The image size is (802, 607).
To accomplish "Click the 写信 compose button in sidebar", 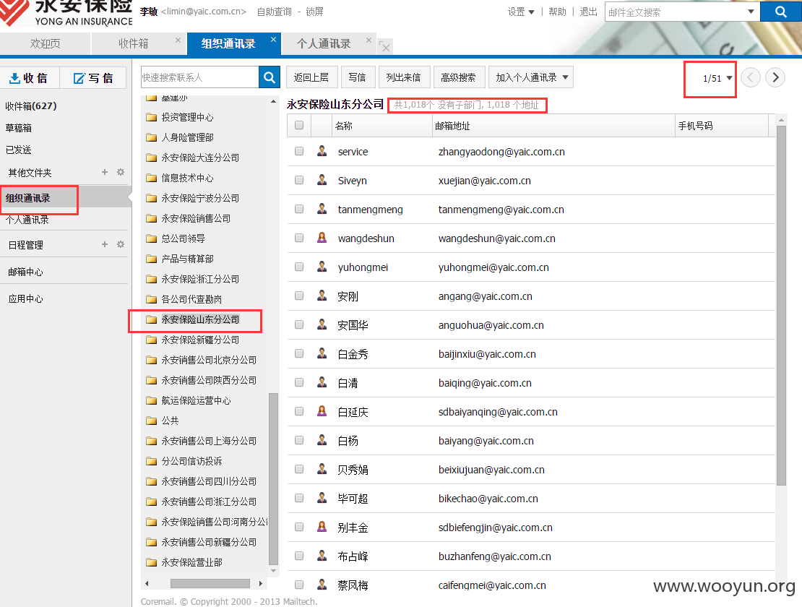I will [93, 78].
